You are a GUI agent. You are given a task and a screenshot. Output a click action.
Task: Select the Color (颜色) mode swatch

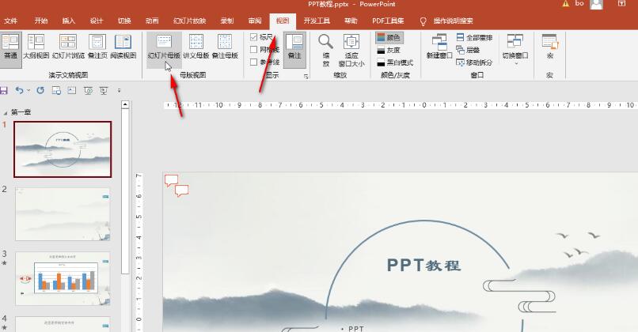(x=389, y=37)
